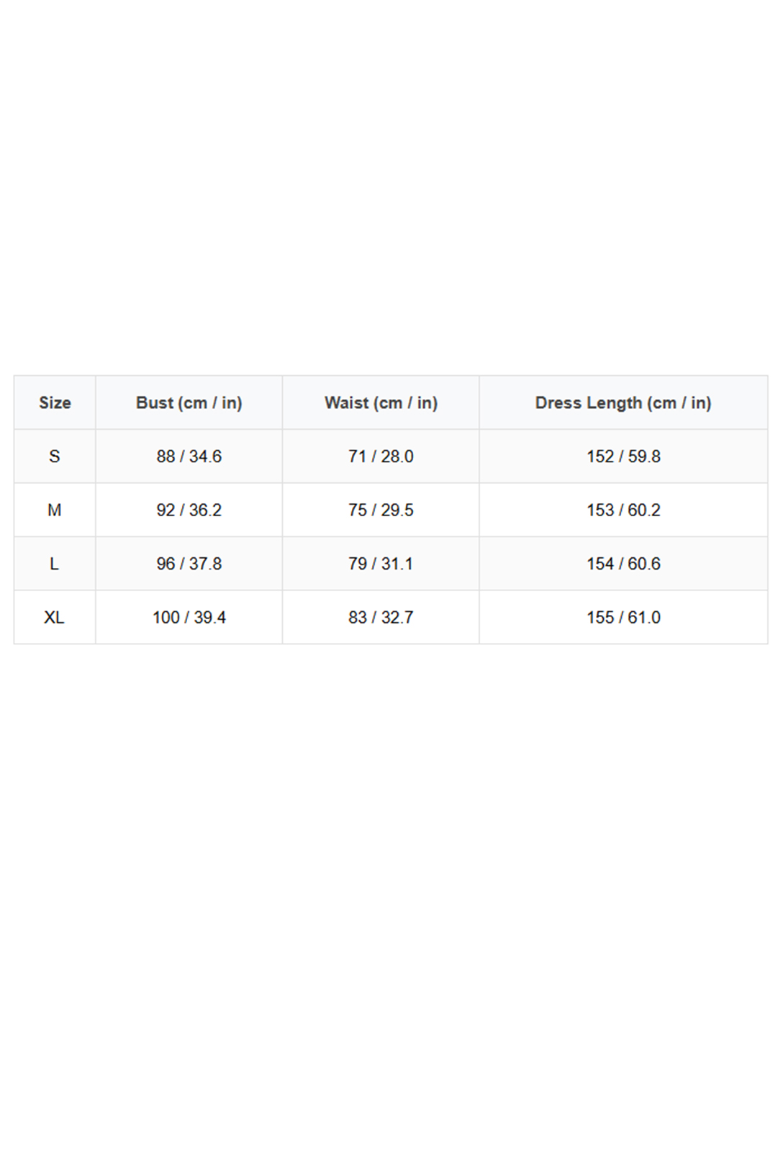The height and width of the screenshot is (1175, 783).
Task: Click dress length 154 / 60.6
Action: point(623,564)
